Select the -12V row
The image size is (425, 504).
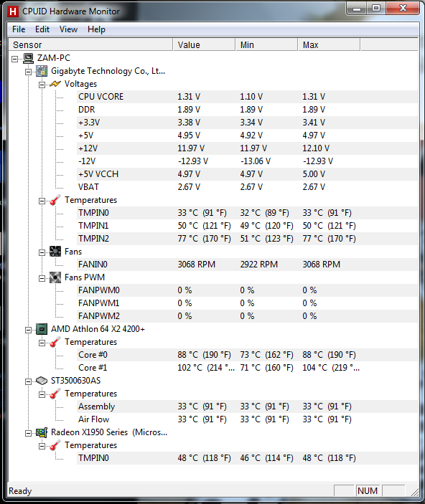(x=247, y=161)
